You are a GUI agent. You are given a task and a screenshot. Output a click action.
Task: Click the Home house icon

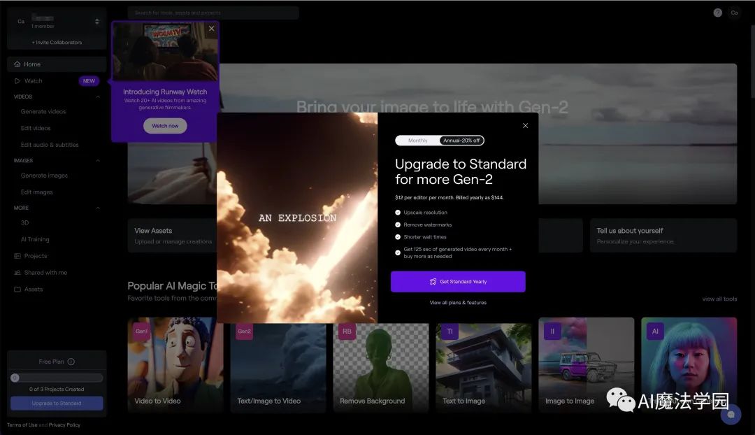[17, 64]
